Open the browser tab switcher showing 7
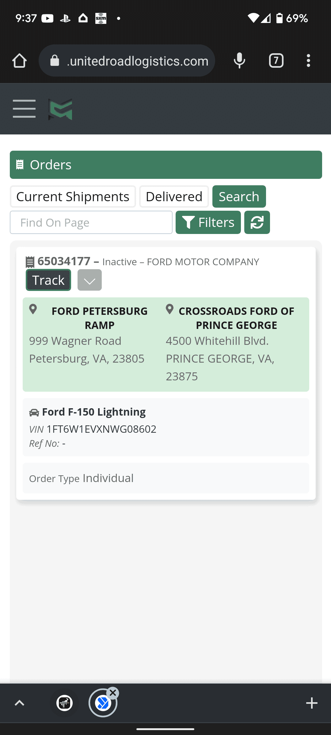 pyautogui.click(x=276, y=61)
